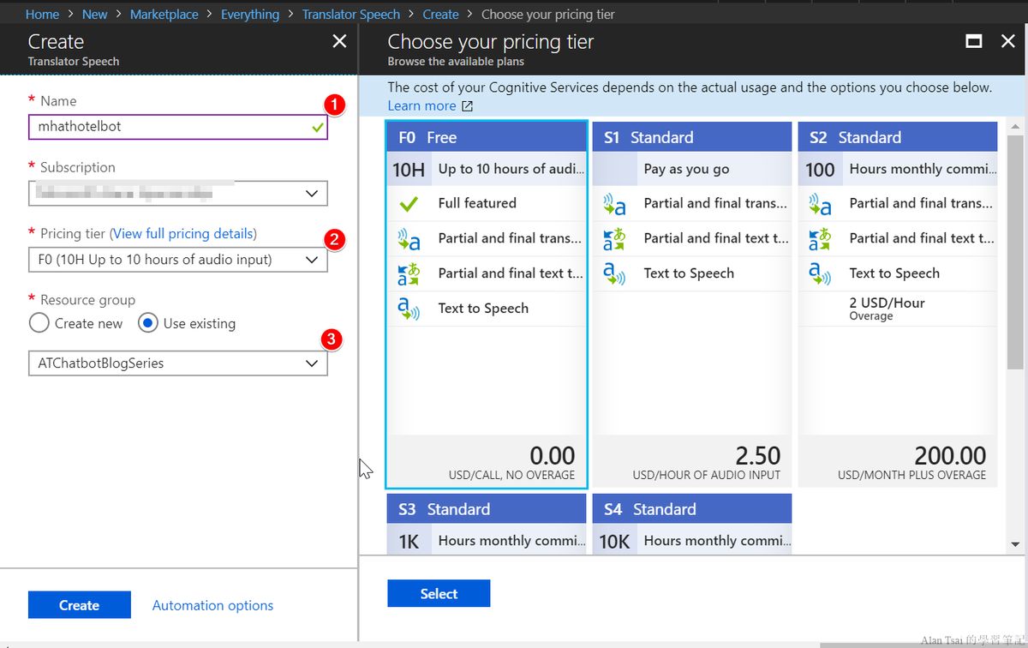Click 'USD/HOUR OF AUDIO INPUT' label
This screenshot has width=1028, height=648.
pos(707,475)
